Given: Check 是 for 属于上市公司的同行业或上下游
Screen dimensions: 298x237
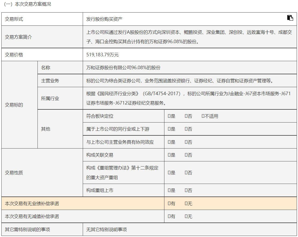Looking at the screenshot, I should (169, 129).
